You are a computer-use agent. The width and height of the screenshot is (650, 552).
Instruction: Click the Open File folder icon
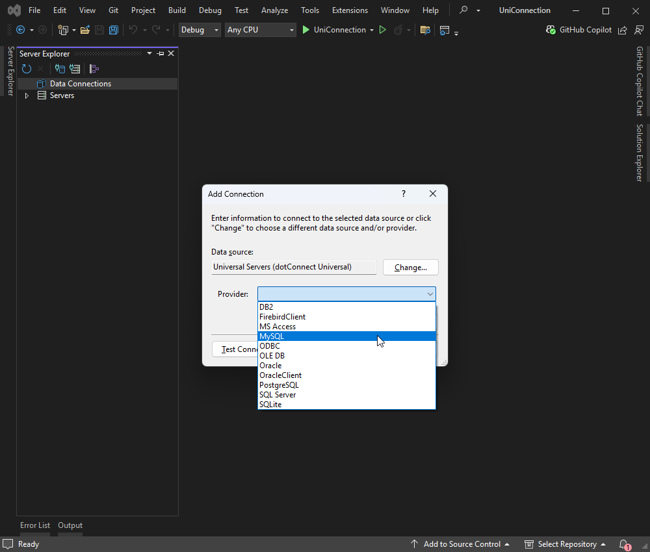[x=84, y=30]
